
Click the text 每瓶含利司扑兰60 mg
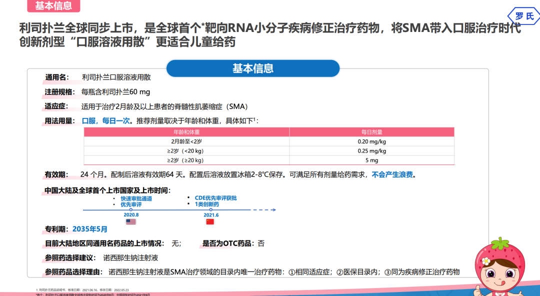(115, 92)
